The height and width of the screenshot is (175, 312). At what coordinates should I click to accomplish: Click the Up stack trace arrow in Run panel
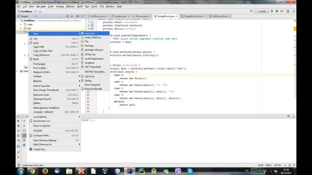tap(24, 121)
